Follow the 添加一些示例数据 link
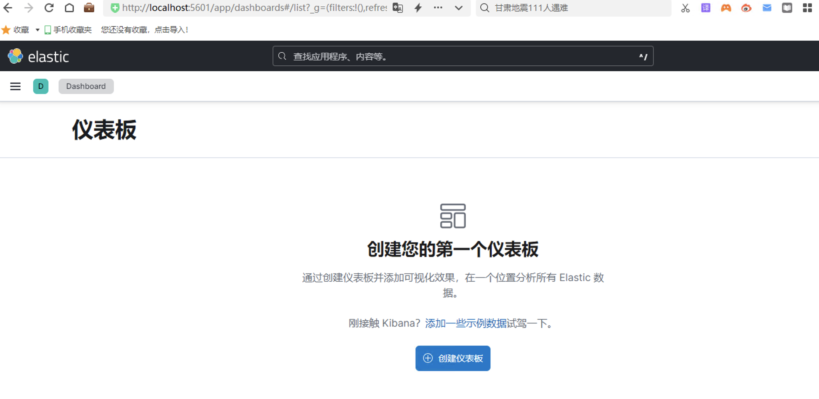 (465, 323)
